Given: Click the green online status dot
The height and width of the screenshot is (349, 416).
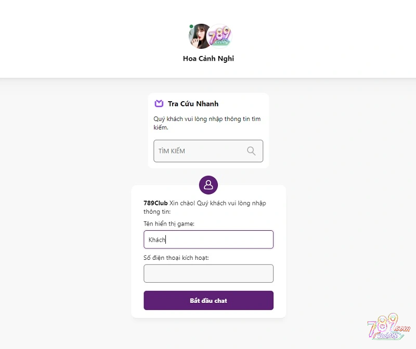Looking at the screenshot, I should 191,26.
